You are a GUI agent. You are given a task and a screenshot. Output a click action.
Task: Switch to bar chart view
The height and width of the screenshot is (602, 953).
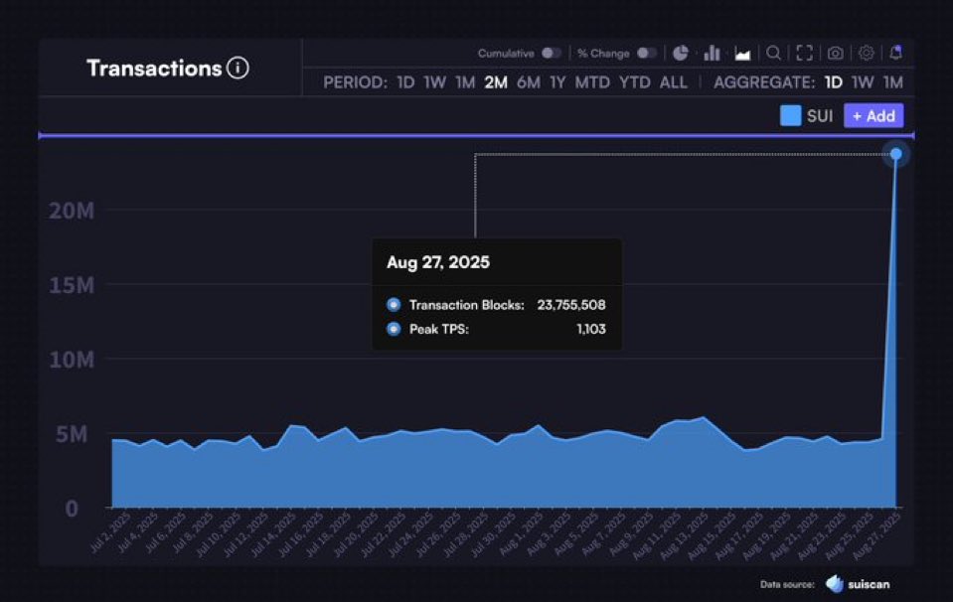712,54
